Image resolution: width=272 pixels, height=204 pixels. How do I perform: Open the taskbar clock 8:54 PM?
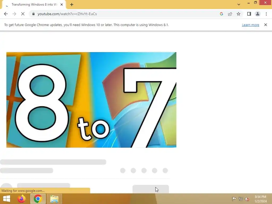point(261,199)
